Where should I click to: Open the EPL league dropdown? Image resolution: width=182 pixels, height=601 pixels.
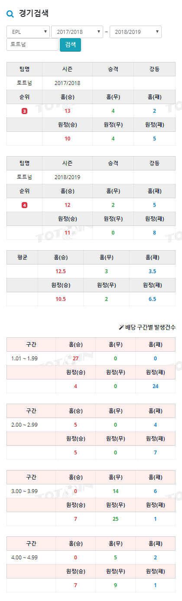(28, 32)
